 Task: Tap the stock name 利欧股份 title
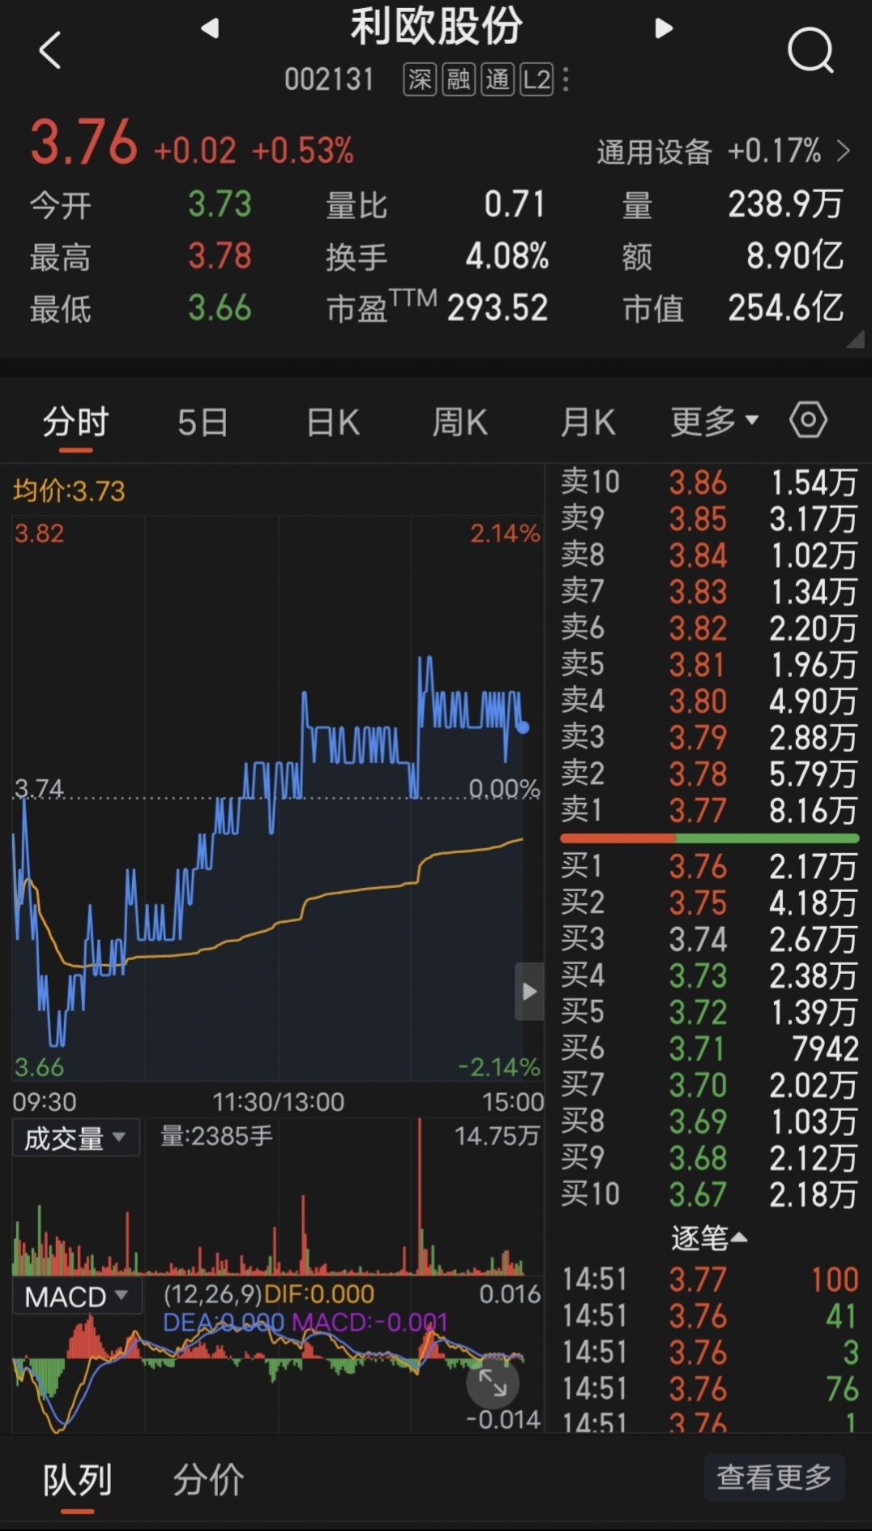pos(437,27)
